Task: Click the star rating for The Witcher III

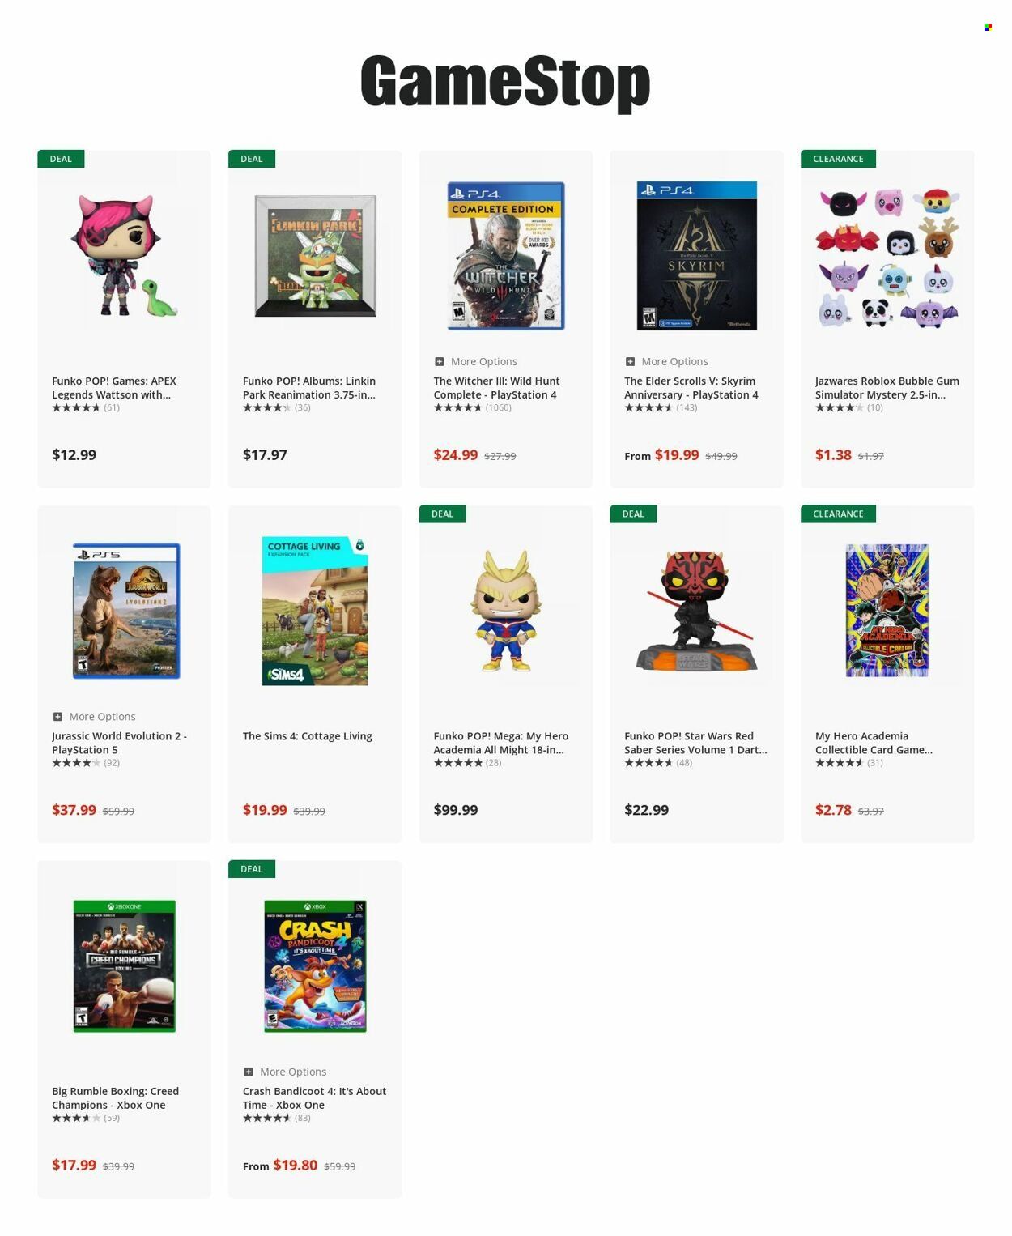Action: click(457, 407)
